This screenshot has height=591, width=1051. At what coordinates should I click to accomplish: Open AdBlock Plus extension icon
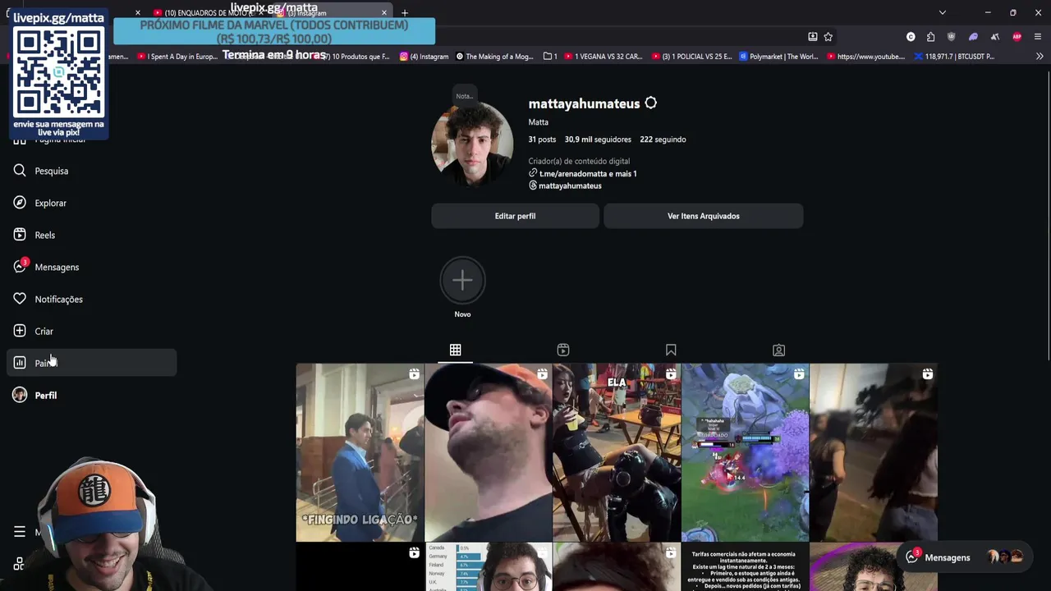coord(1017,37)
